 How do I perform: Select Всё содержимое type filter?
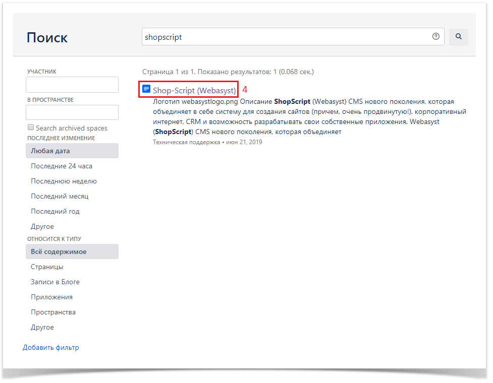72,251
